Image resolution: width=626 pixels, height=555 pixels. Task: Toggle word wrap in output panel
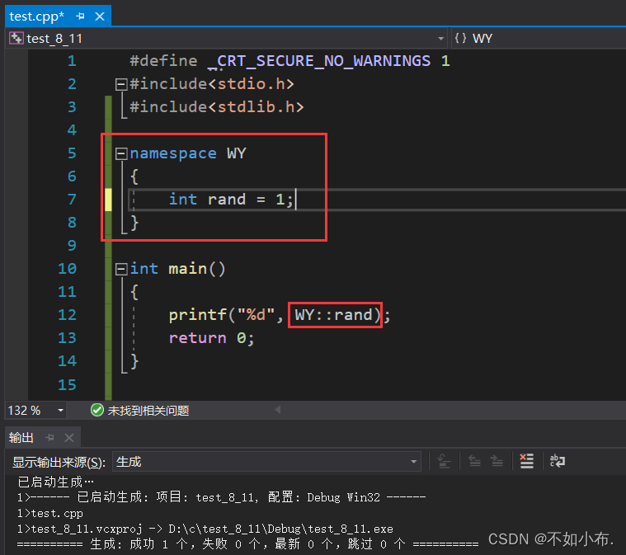point(558,462)
